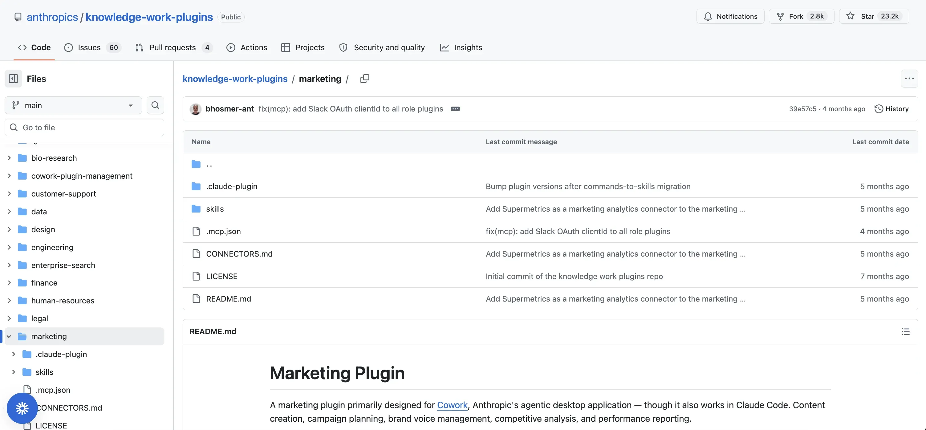This screenshot has width=926, height=430.
Task: Open the main branch dropdown
Action: pyautogui.click(x=73, y=105)
